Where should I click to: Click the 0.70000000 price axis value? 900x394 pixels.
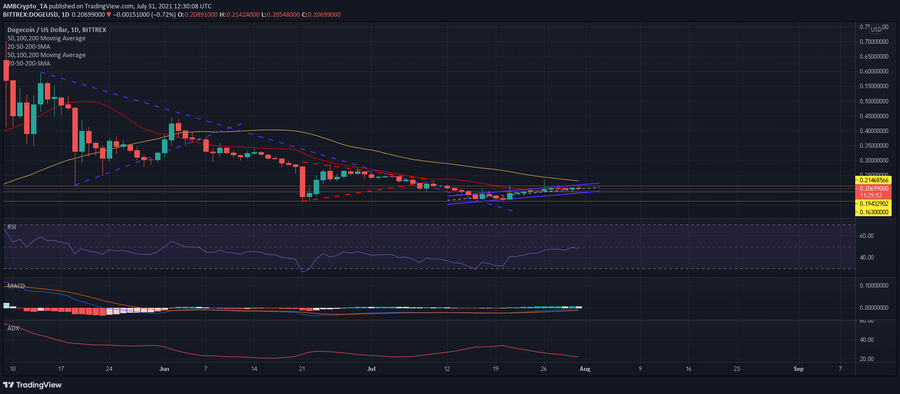874,42
